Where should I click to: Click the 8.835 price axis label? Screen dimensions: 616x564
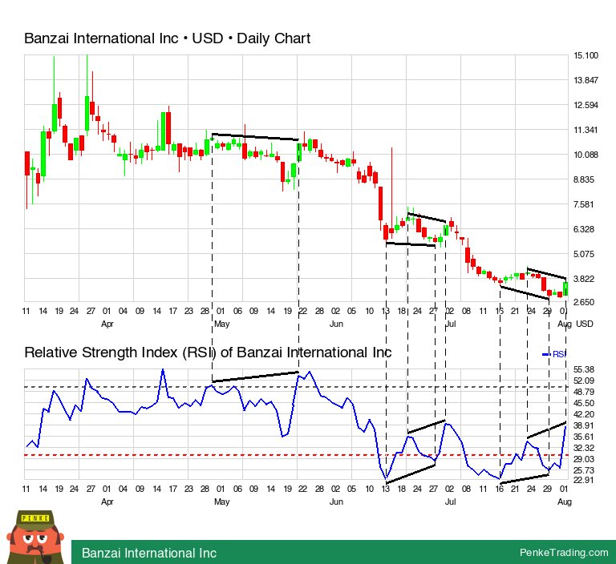[584, 179]
